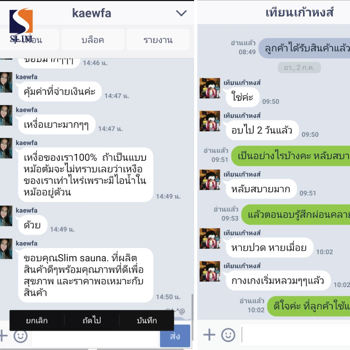Open kaewfa avatar beside คุ้มค่าที่จ่ายเงินค่ะ
Screen dimensions: 350x350
[x=6, y=82]
